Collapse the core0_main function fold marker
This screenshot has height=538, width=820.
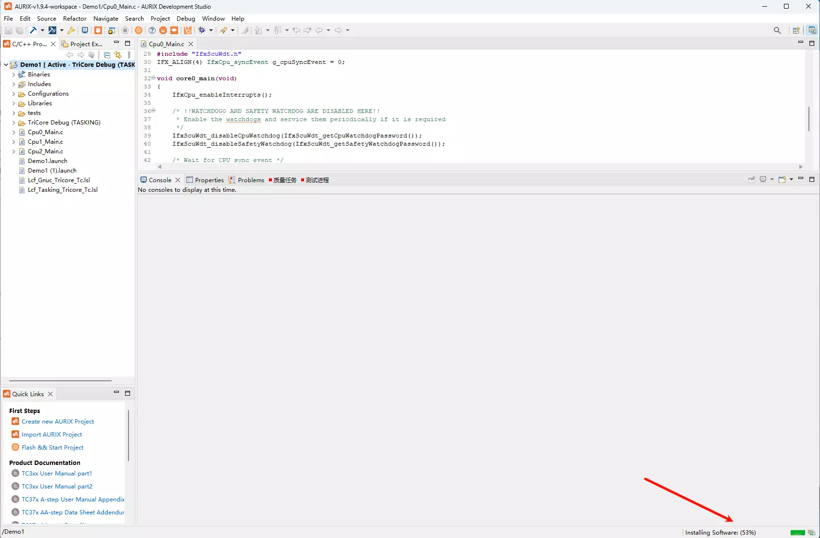(x=154, y=78)
